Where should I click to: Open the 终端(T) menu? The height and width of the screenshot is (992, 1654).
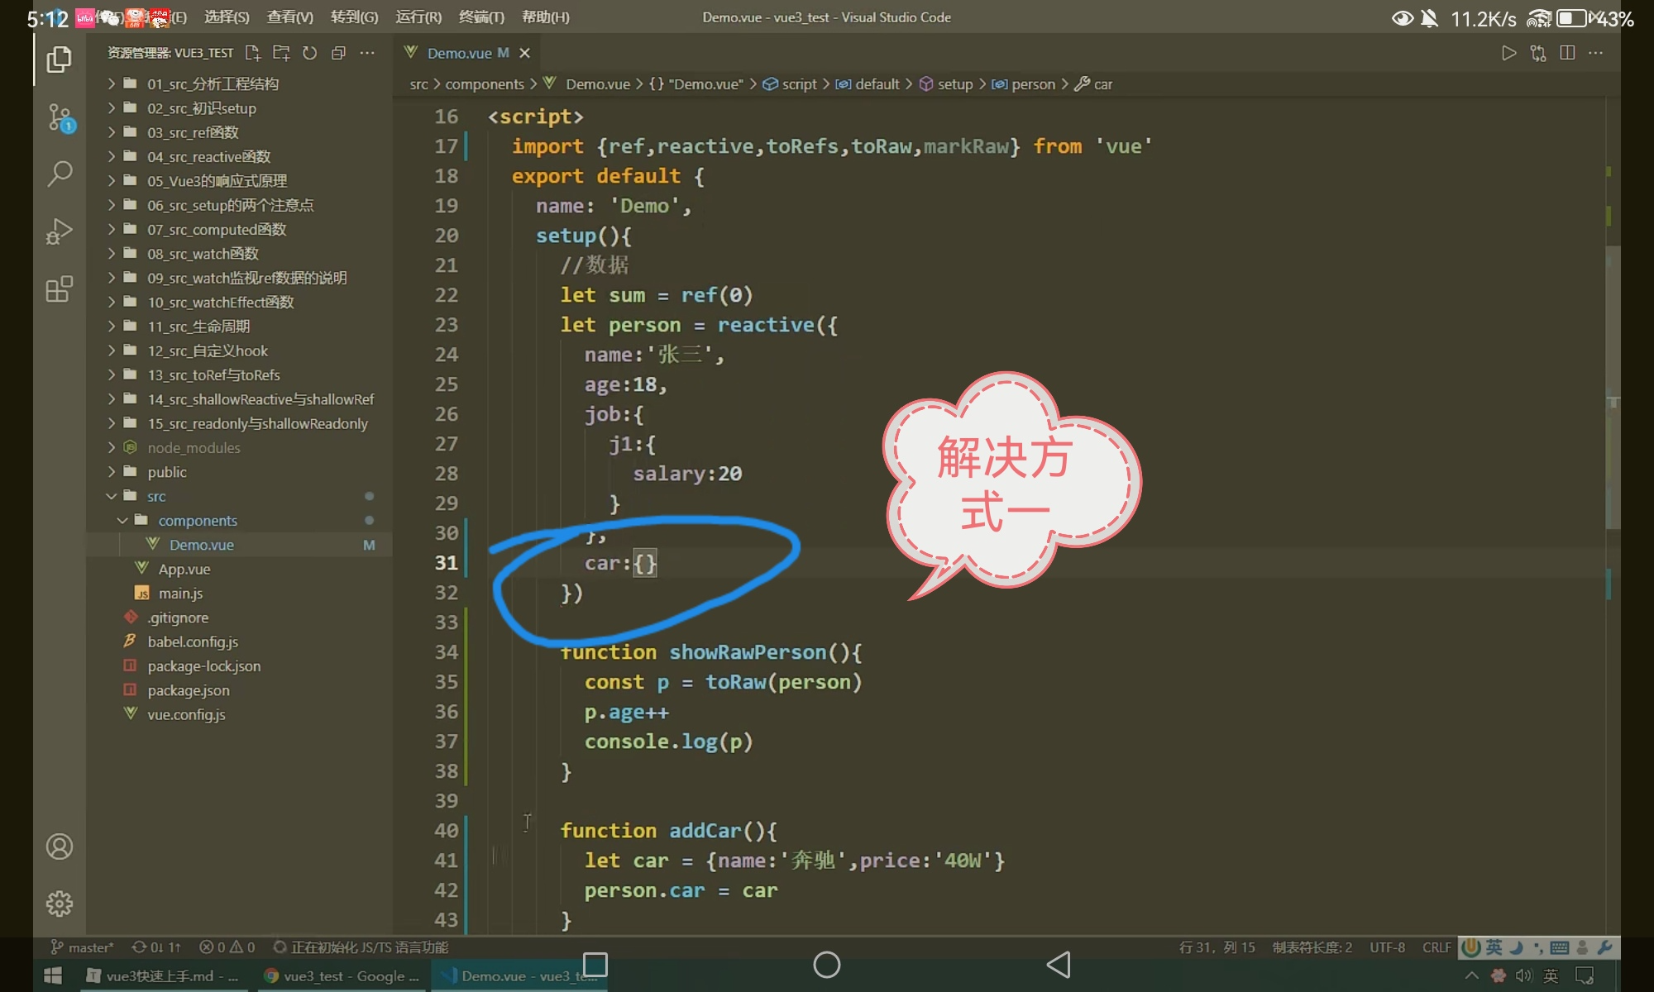tap(481, 17)
